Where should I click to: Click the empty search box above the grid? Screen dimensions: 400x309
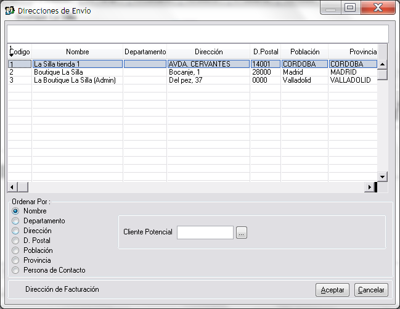198,34
